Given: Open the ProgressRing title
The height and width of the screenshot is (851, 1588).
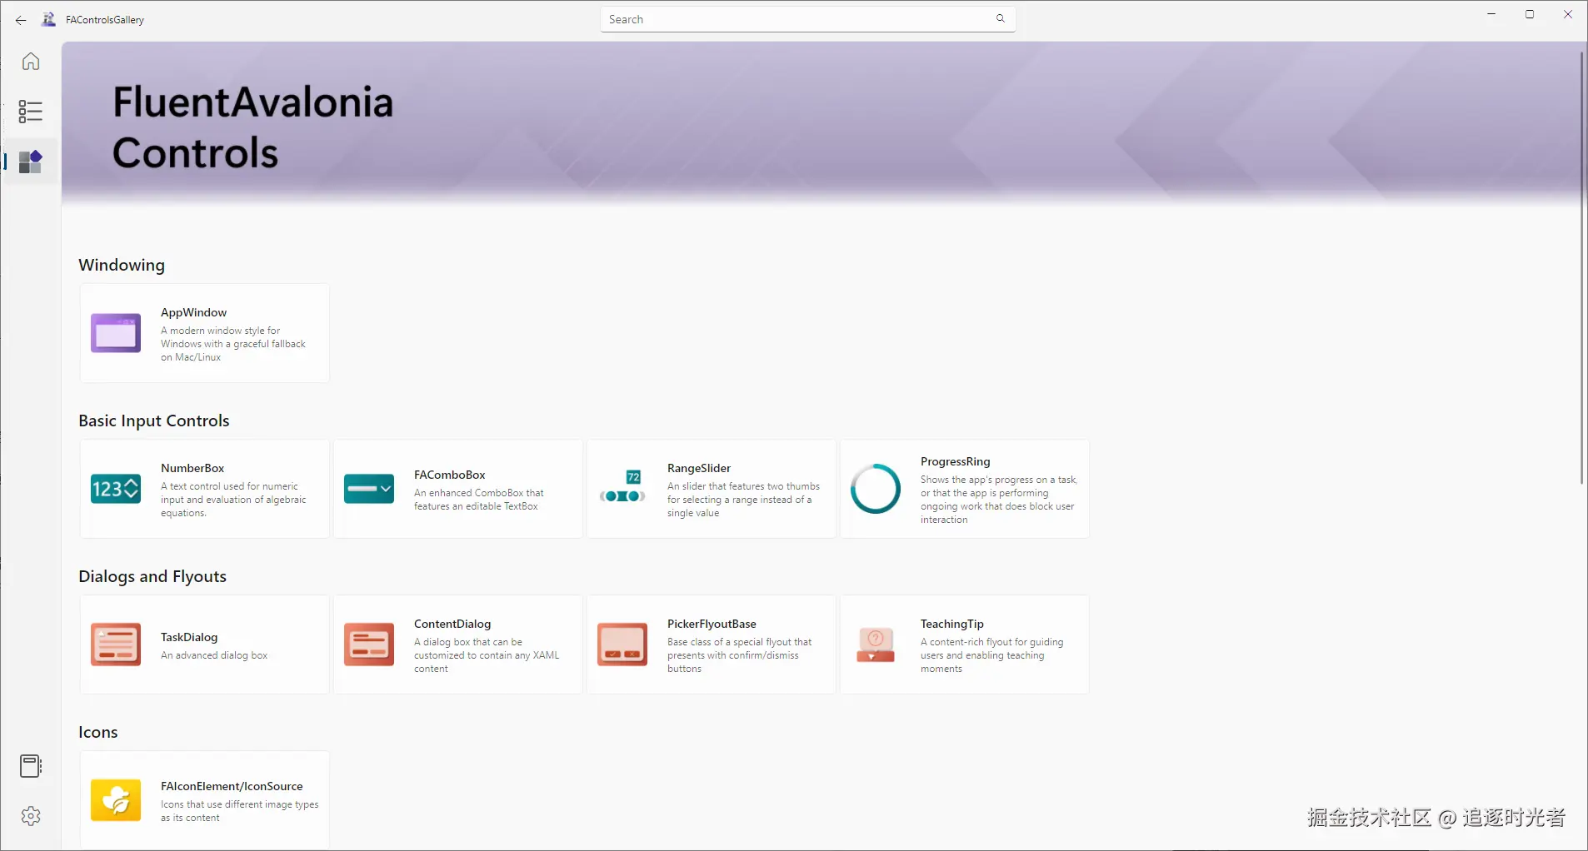Looking at the screenshot, I should (x=955, y=461).
